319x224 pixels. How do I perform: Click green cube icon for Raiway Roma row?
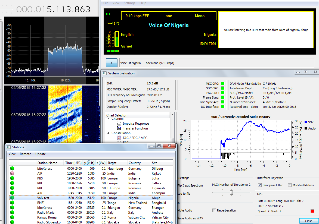[x=12, y=217]
